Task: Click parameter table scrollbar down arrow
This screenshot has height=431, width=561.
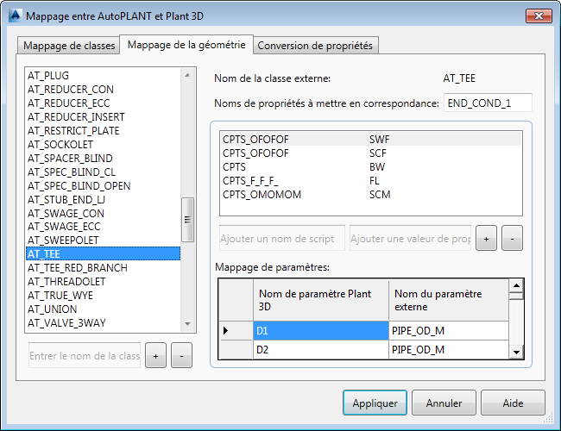Action: pos(516,353)
